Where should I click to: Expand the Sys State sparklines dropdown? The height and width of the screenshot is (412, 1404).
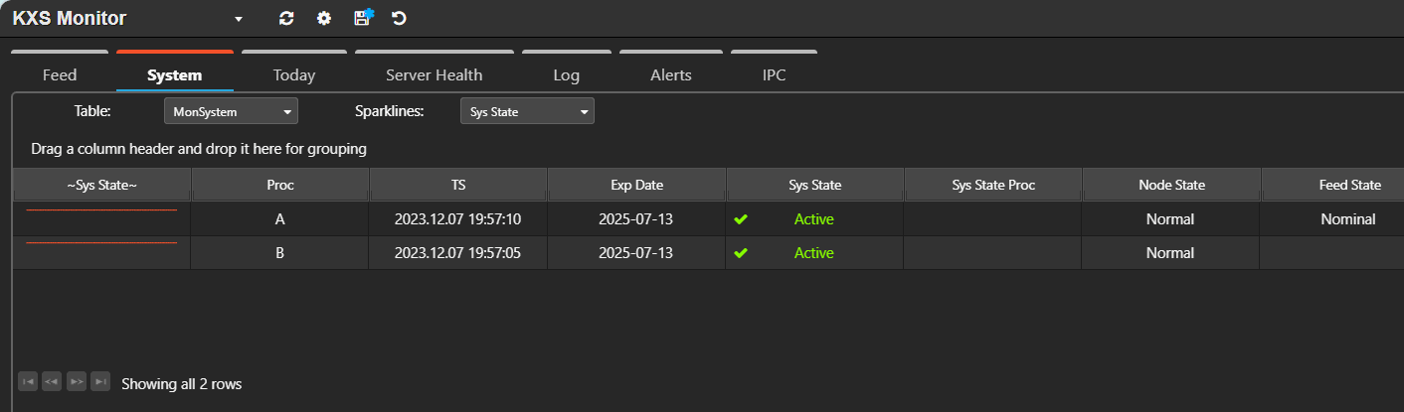point(527,111)
